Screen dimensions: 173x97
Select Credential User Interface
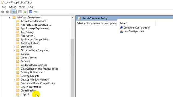(34, 65)
